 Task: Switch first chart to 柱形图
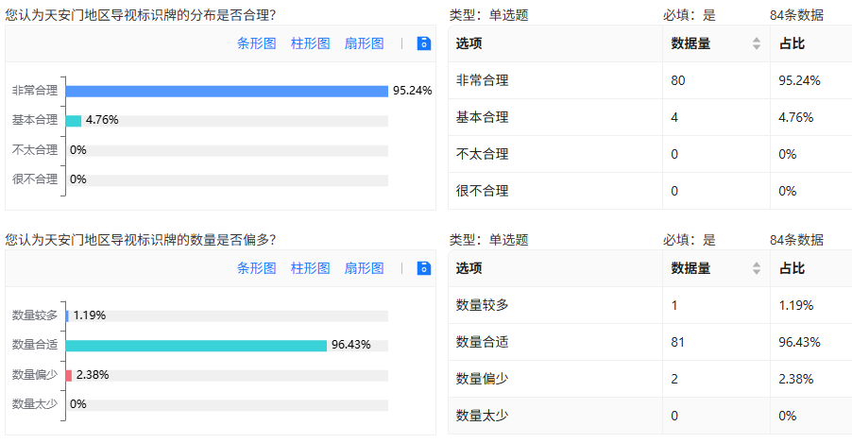click(x=310, y=43)
